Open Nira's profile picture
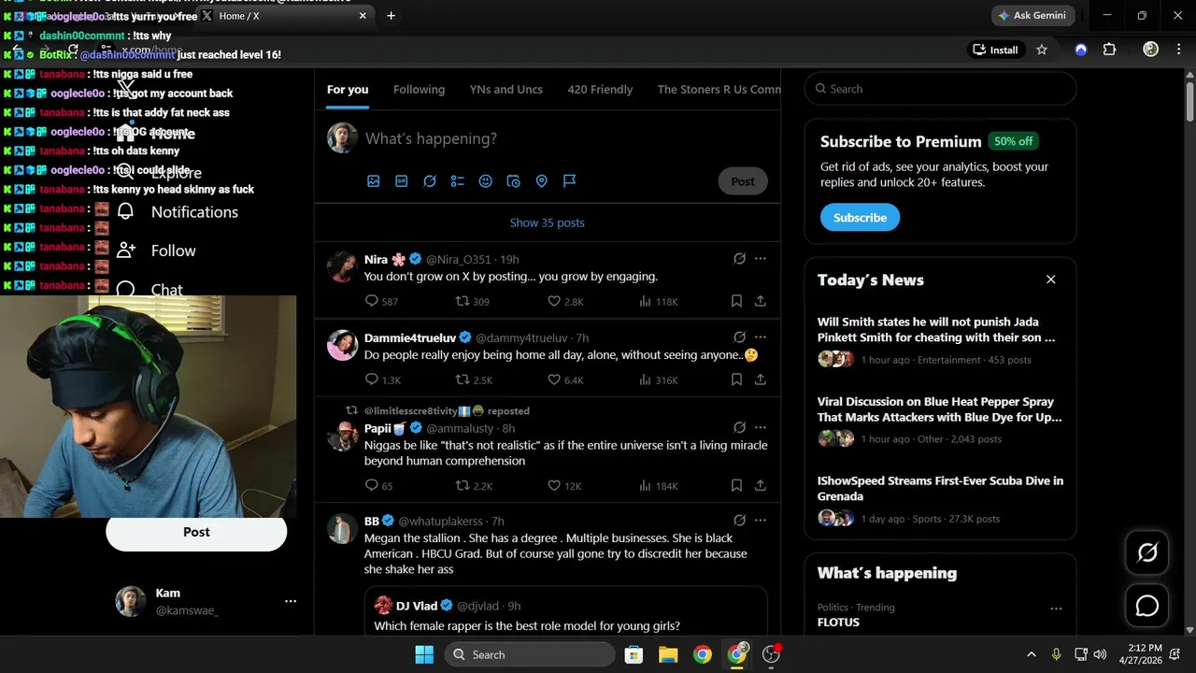This screenshot has width=1196, height=673. 343,266
